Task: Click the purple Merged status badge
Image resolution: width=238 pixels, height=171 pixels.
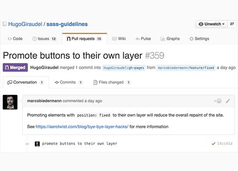Action: (x=15, y=67)
